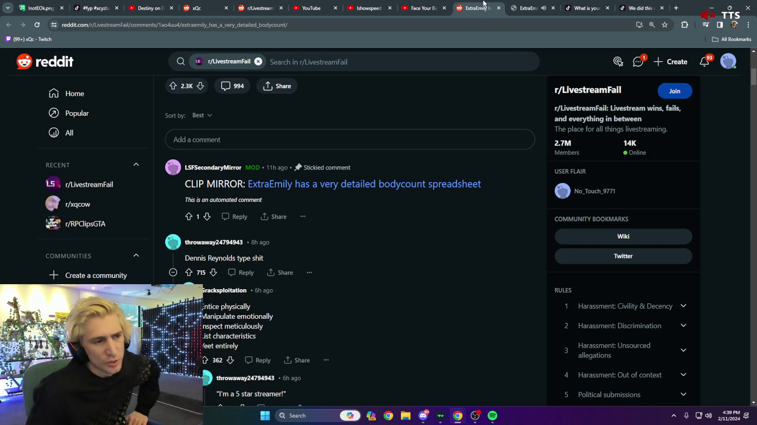Open the Sort by Best dropdown

point(202,115)
